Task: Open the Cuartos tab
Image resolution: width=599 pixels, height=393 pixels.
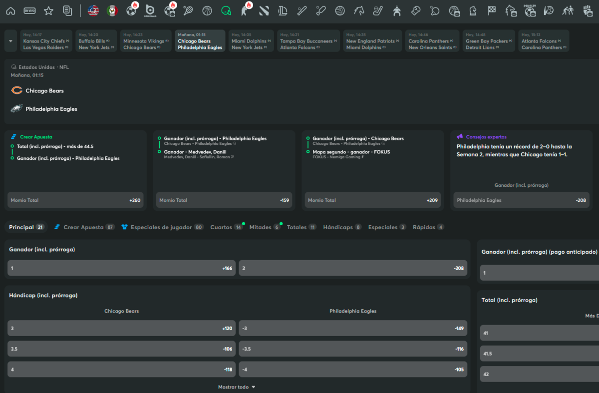Action: [226, 227]
